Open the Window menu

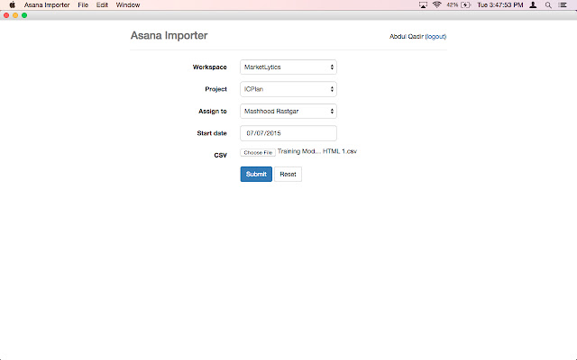pyautogui.click(x=128, y=4)
